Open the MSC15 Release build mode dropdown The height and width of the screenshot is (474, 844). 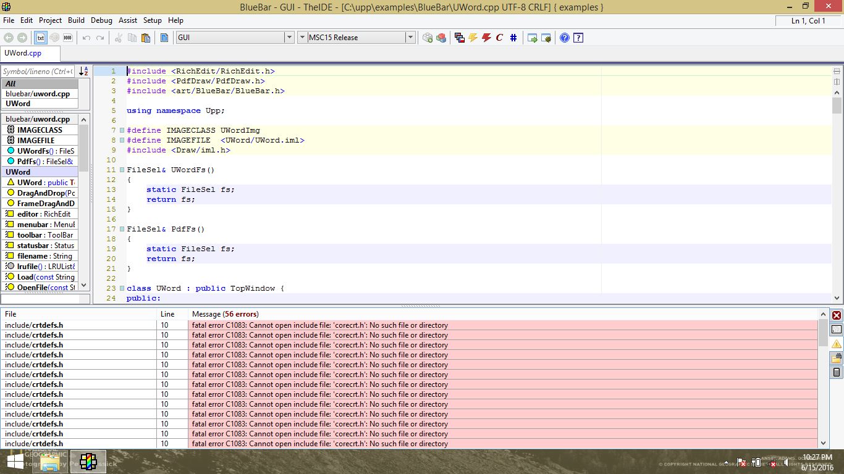(x=410, y=38)
